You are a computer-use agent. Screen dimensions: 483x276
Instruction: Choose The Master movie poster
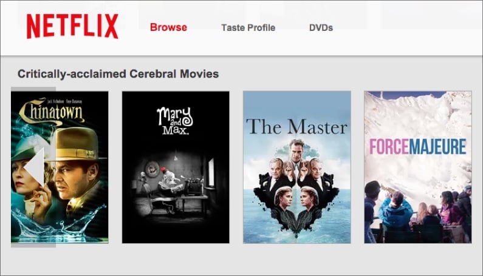297,167
